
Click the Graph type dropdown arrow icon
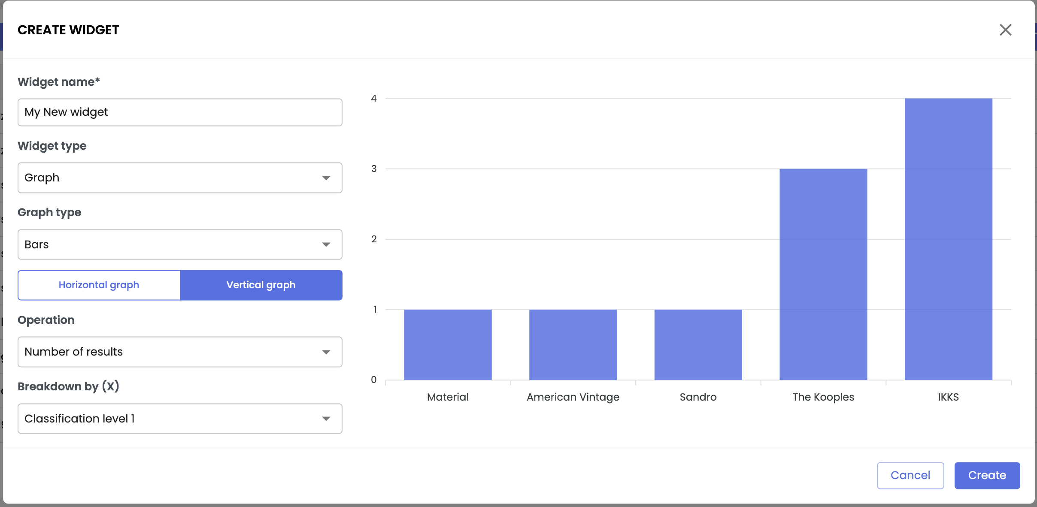[x=326, y=245]
